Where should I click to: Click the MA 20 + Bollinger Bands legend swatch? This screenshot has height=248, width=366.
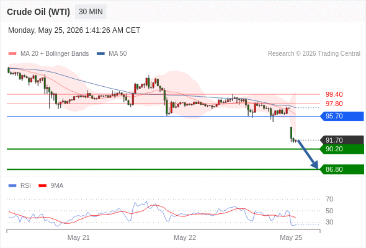12,54
